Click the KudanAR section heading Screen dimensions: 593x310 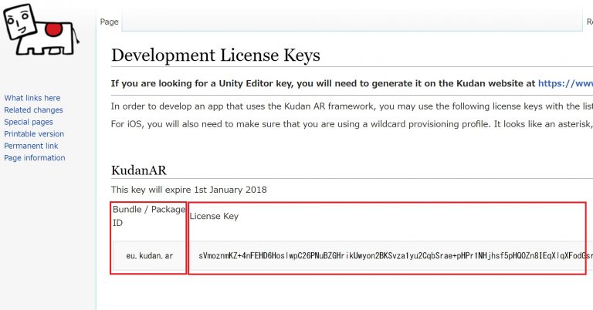139,170
